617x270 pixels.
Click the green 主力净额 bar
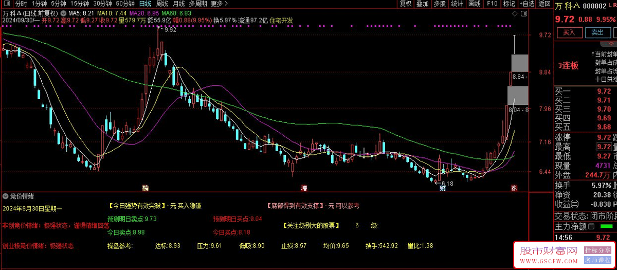(607, 226)
